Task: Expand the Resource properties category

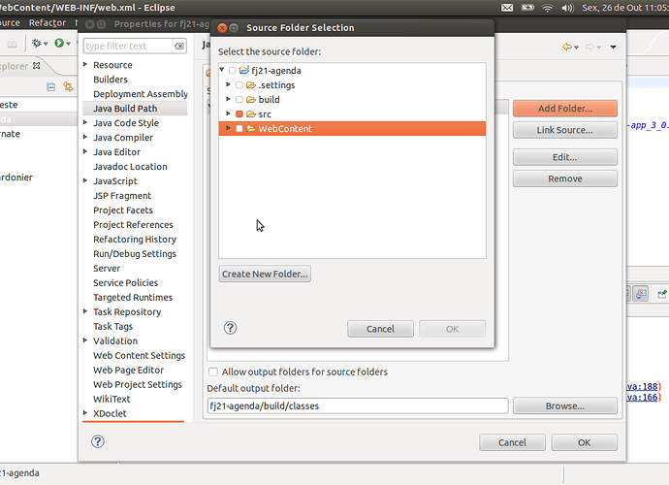Action: coord(85,64)
